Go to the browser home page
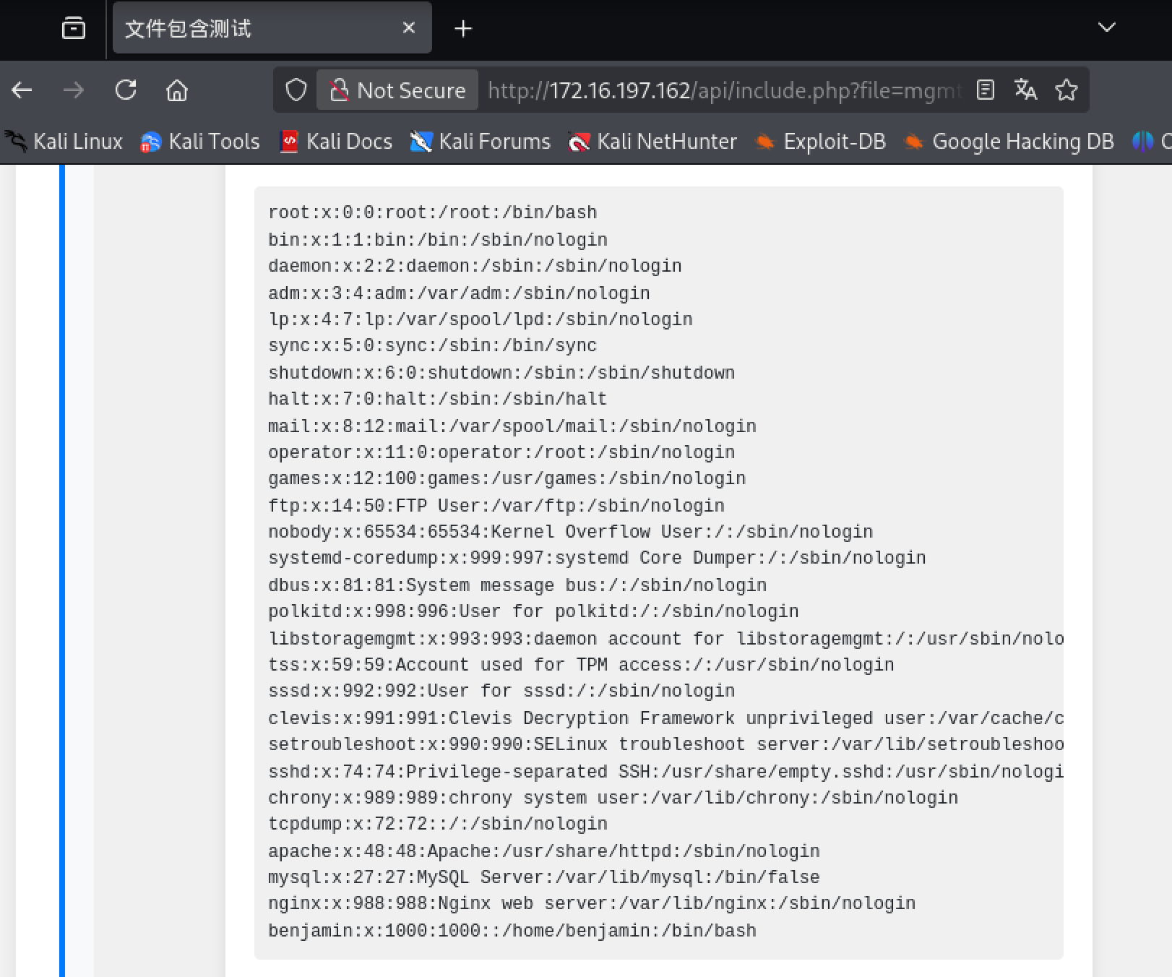Image resolution: width=1172 pixels, height=977 pixels. (177, 90)
